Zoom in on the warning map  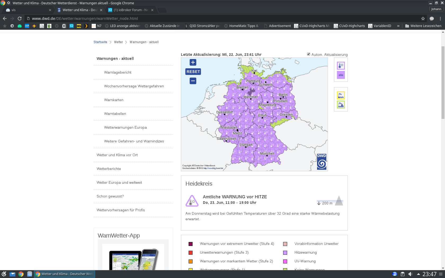pos(193,62)
